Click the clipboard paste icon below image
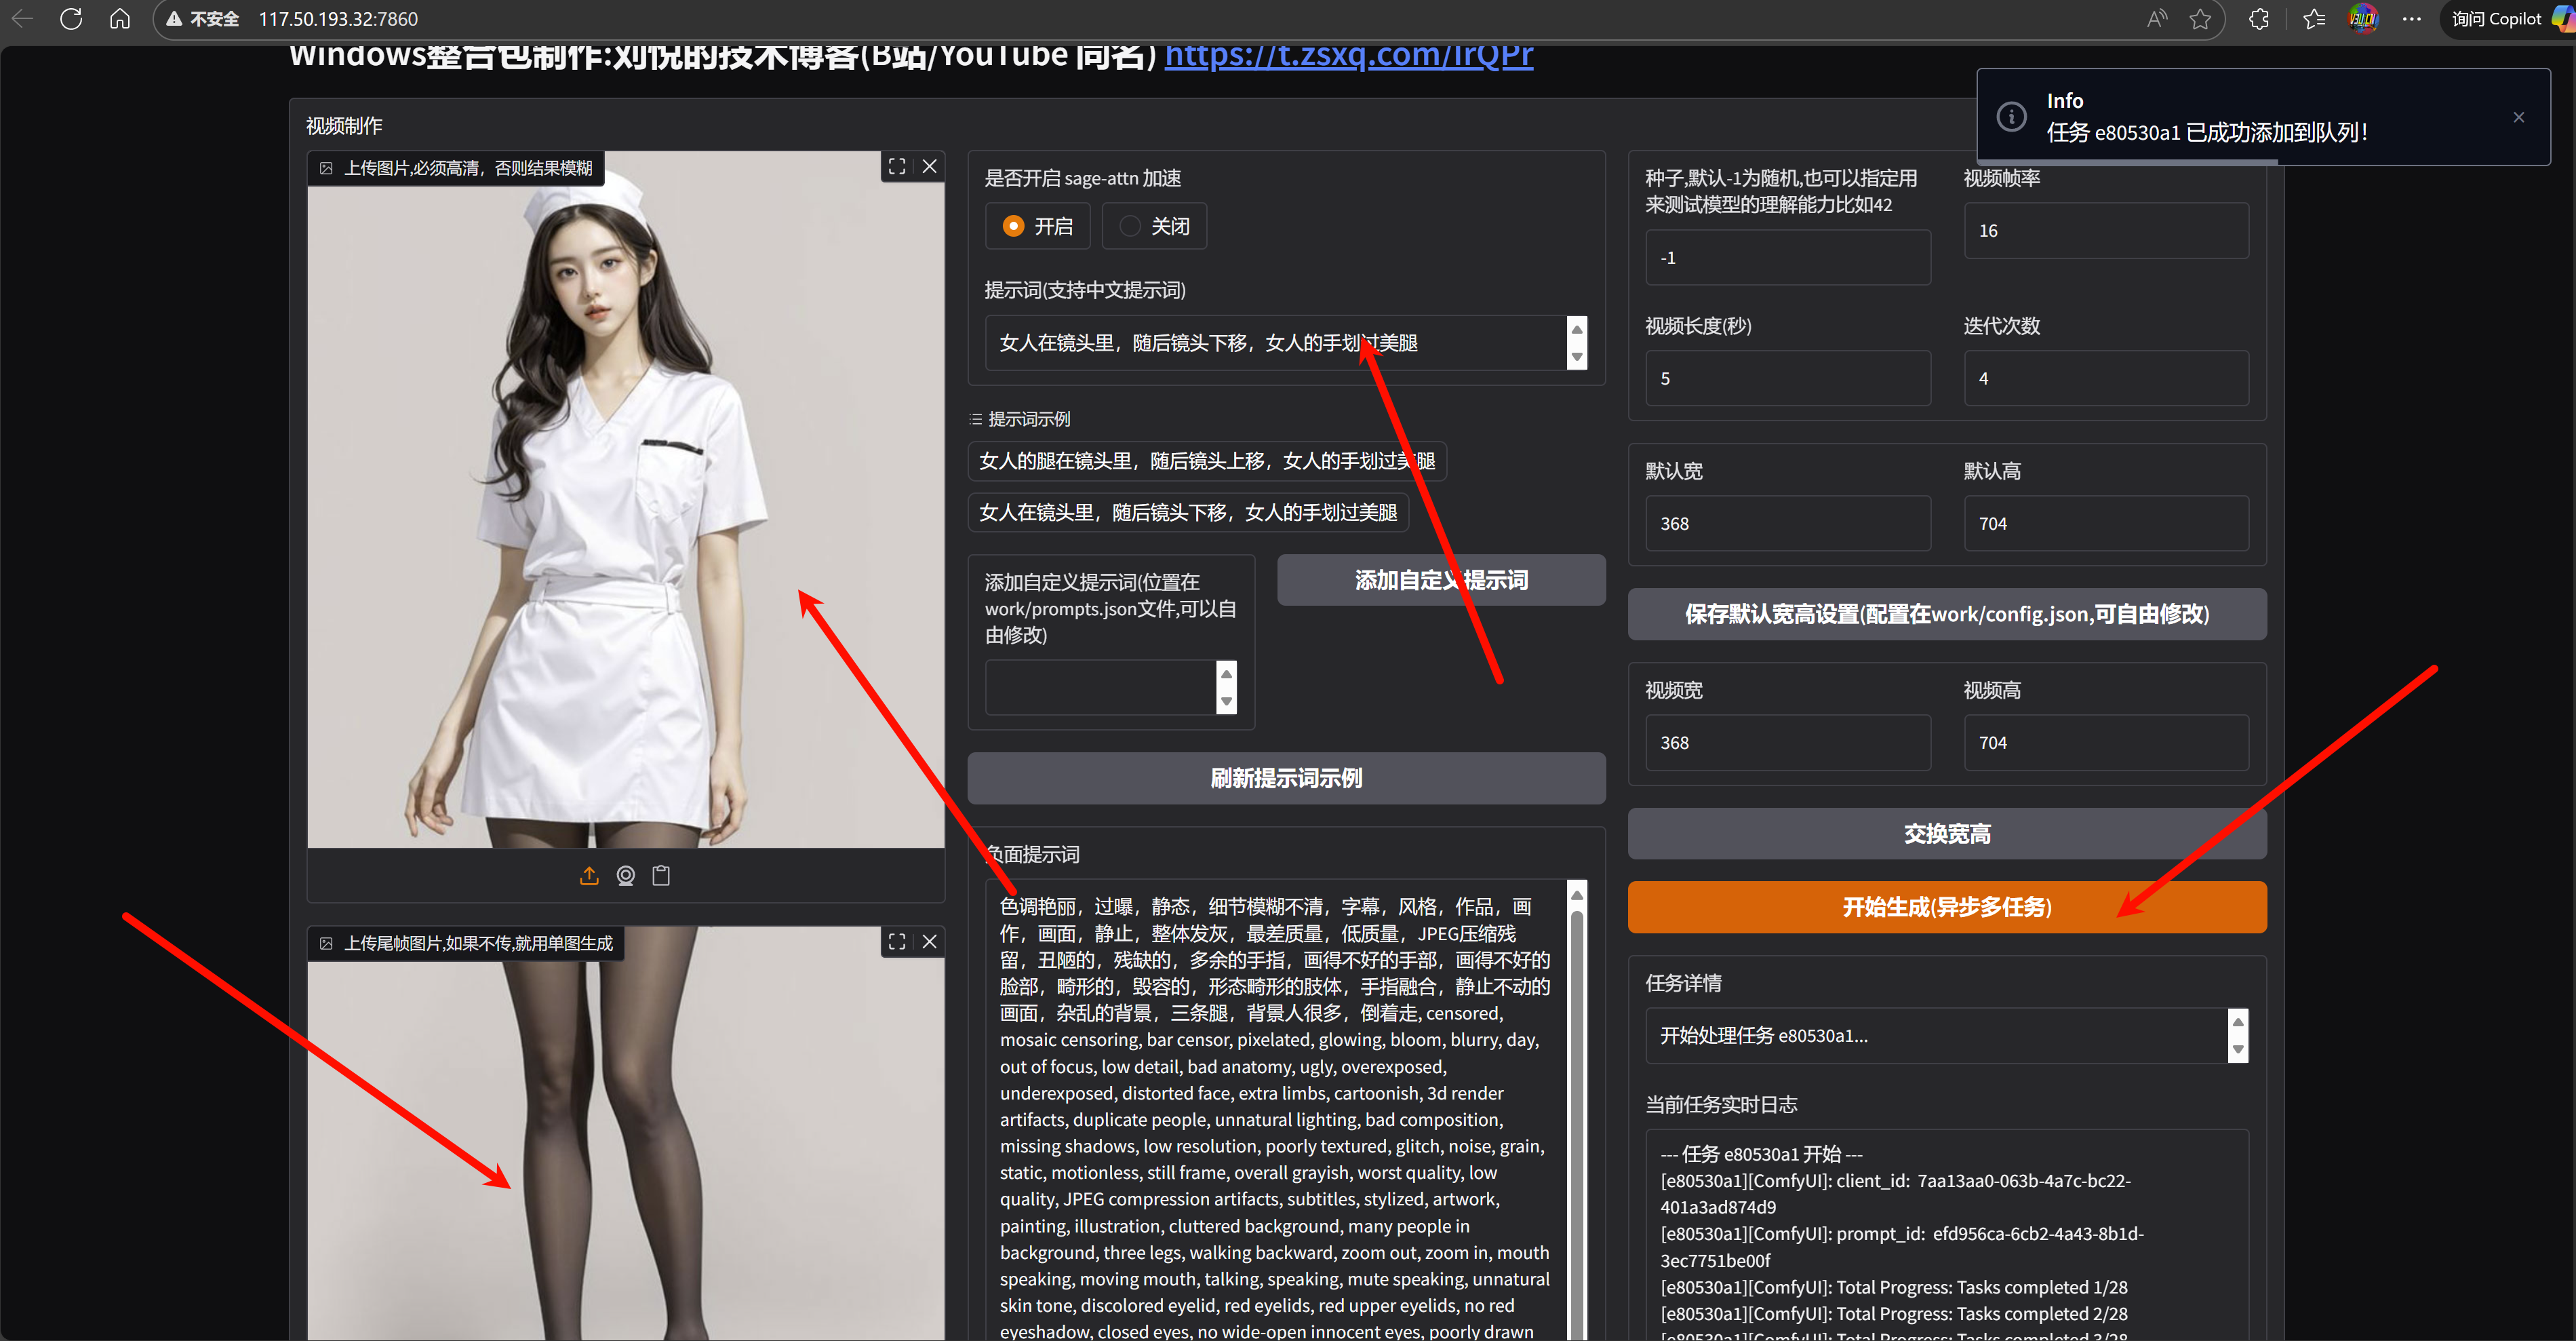 point(661,876)
